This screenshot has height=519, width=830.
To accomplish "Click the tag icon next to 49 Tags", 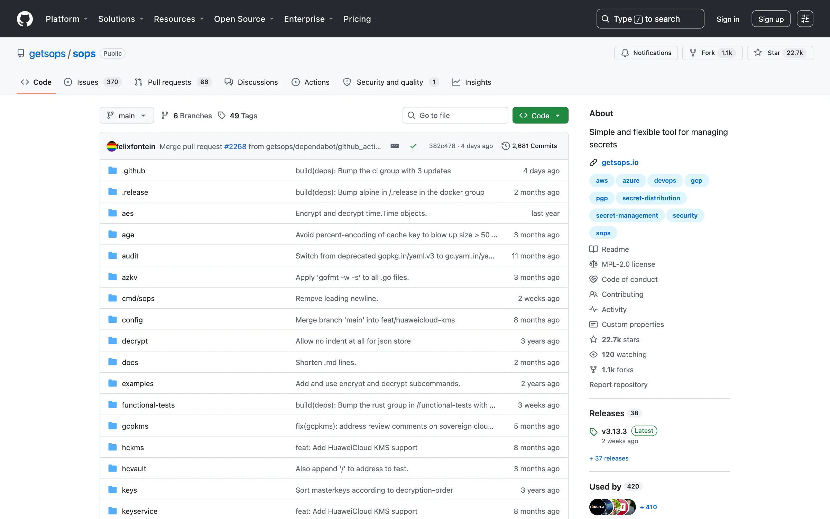I will (222, 116).
